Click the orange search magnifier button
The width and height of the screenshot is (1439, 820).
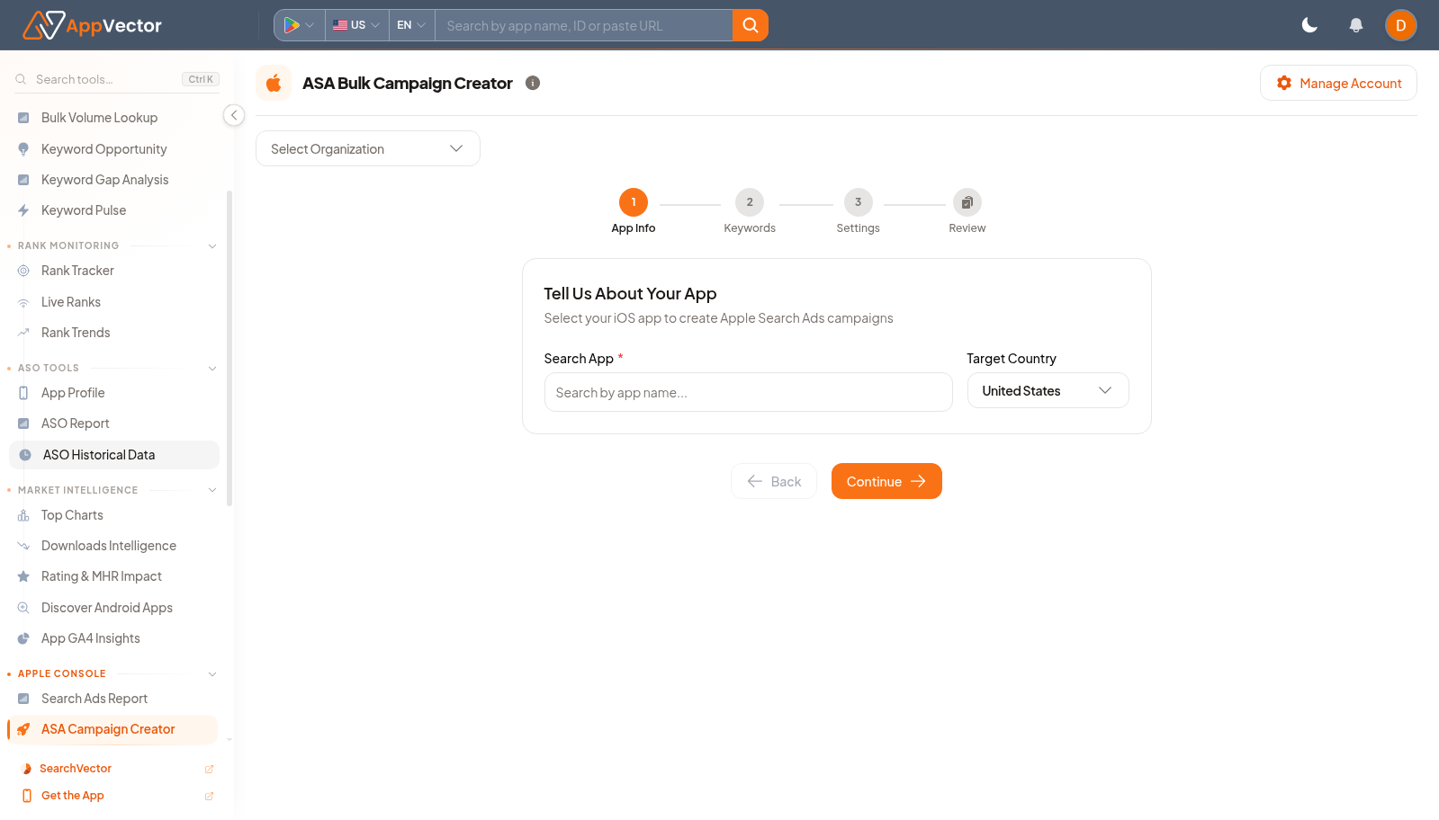coord(751,25)
